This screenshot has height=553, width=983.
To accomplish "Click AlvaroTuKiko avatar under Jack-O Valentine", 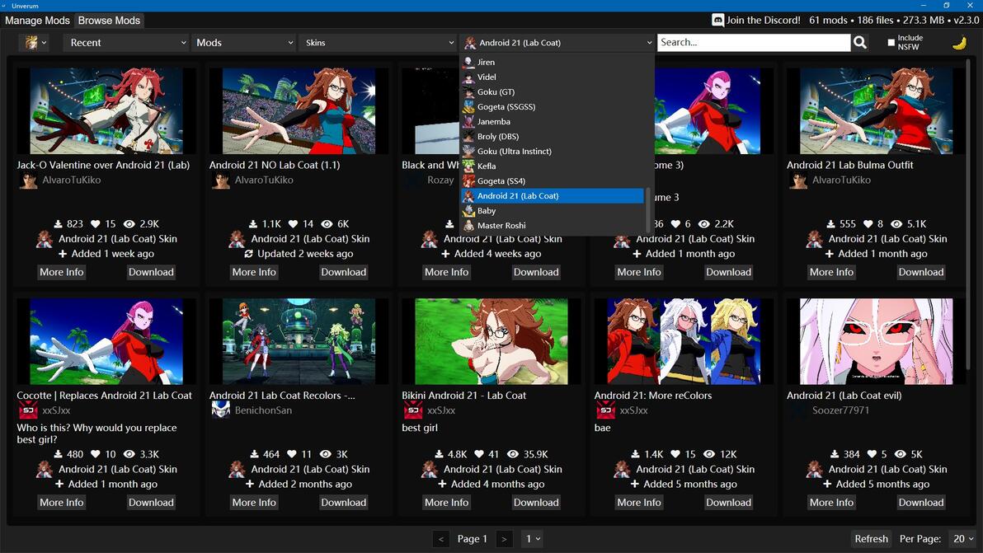I will [x=28, y=180].
